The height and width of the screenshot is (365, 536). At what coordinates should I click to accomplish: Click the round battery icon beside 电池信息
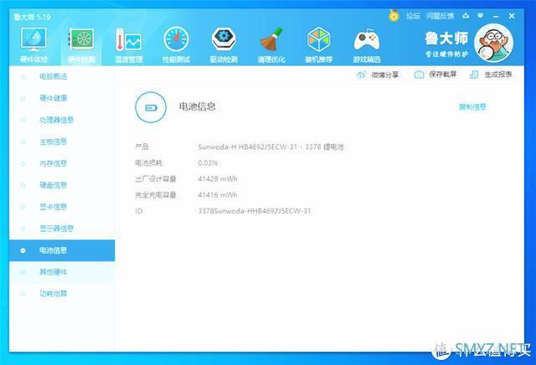point(151,107)
